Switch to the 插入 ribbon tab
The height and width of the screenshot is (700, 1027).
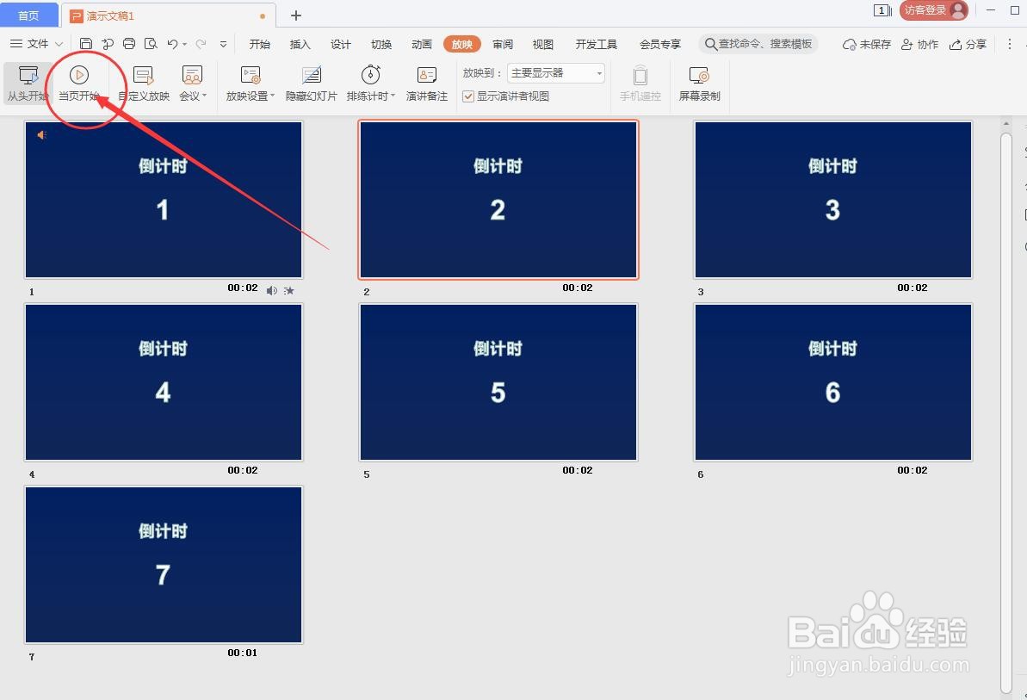pos(300,44)
